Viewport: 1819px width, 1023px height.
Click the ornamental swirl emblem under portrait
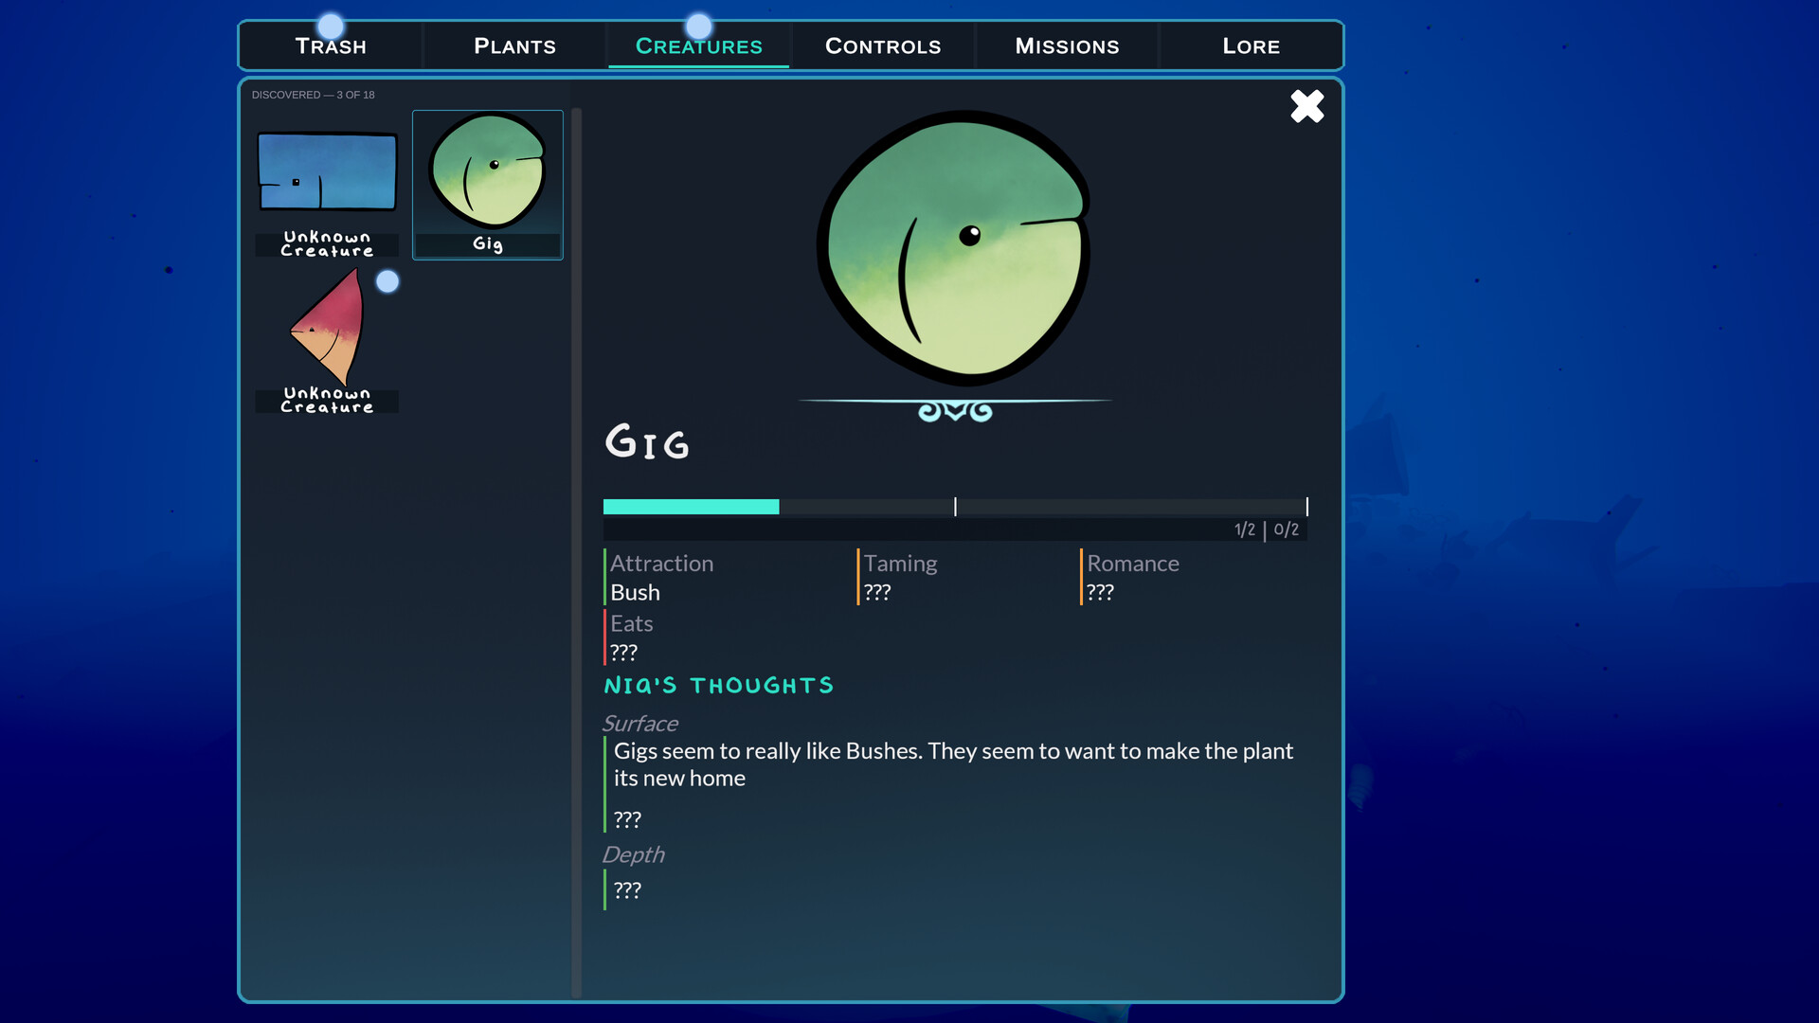click(955, 411)
